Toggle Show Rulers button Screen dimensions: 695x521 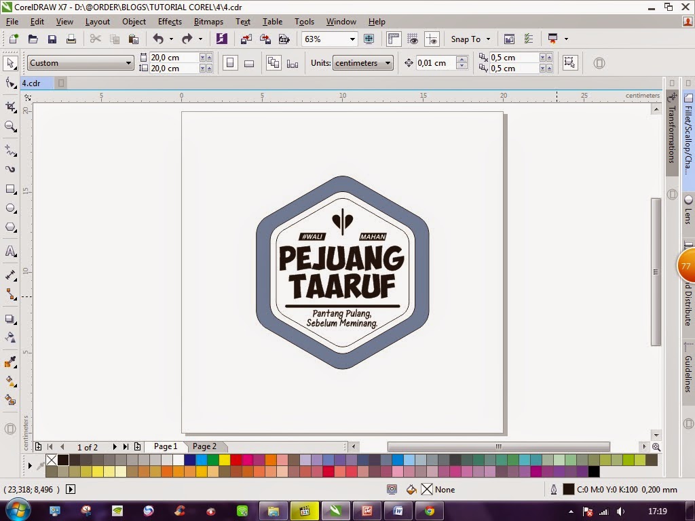pos(394,39)
